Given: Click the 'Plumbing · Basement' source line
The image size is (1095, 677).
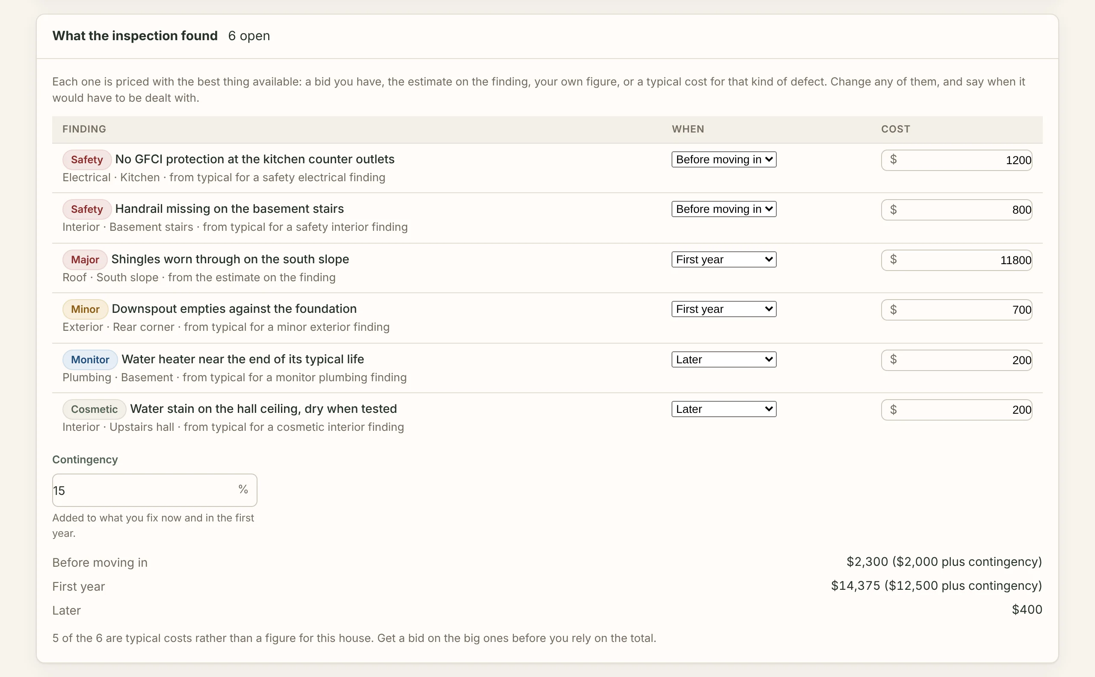Looking at the screenshot, I should tap(235, 378).
